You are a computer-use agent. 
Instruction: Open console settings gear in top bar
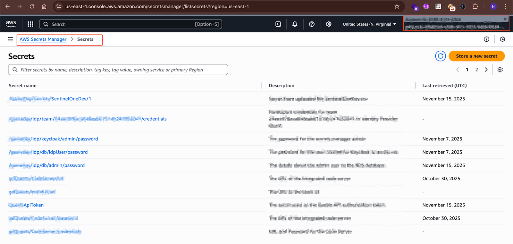point(329,24)
